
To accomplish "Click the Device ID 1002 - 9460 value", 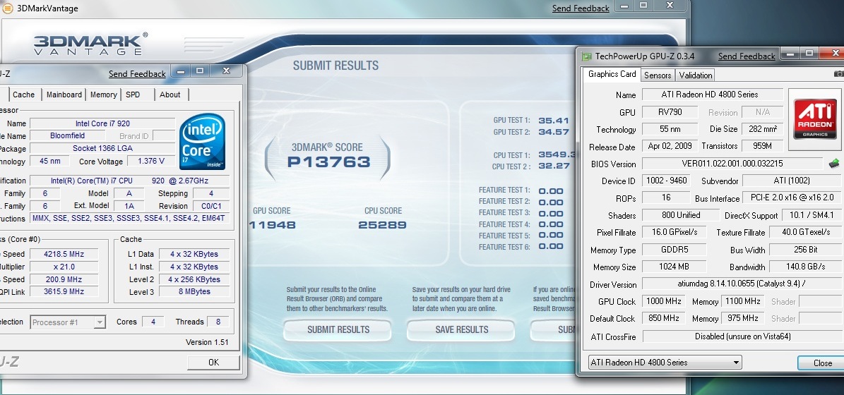I will pos(667,181).
